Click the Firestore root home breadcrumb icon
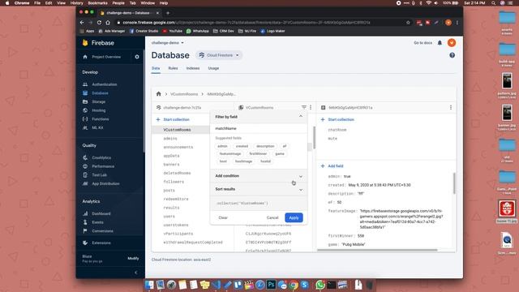The height and width of the screenshot is (292, 519). tap(159, 94)
